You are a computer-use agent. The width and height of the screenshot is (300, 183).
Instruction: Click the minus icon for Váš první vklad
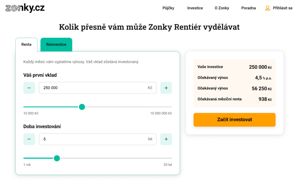pyautogui.click(x=29, y=88)
